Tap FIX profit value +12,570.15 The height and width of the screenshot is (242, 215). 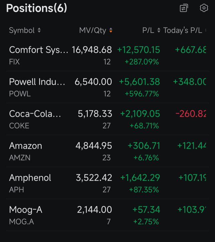point(139,50)
